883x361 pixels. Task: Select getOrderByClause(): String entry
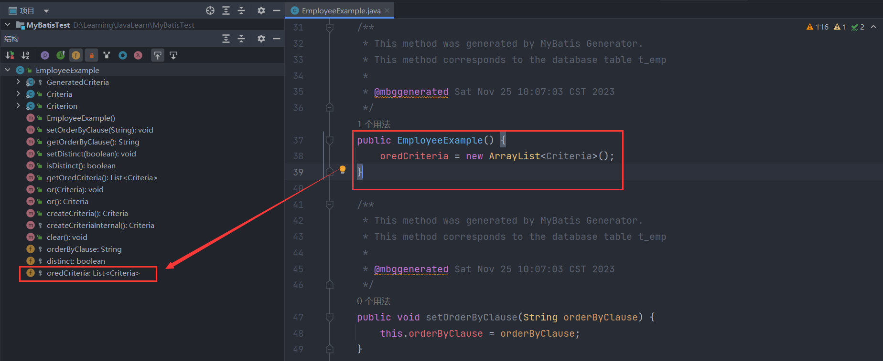pos(142,142)
